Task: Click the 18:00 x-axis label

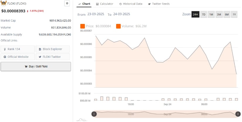Action: tap(131, 104)
